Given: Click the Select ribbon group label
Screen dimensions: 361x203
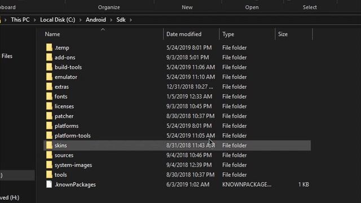Looking at the screenshot, I should (310, 7).
